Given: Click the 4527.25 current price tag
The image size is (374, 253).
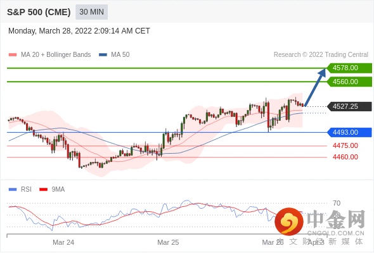Looking at the screenshot, I should (349, 106).
